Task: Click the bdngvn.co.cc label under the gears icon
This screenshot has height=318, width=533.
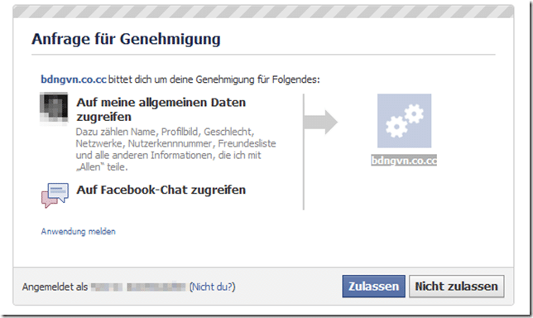Action: pyautogui.click(x=404, y=160)
